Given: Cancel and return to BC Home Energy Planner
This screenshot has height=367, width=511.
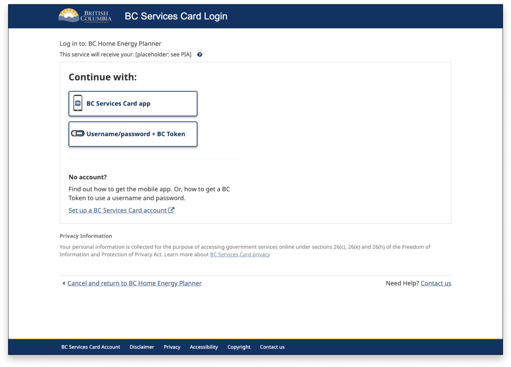Looking at the screenshot, I should [x=135, y=283].
